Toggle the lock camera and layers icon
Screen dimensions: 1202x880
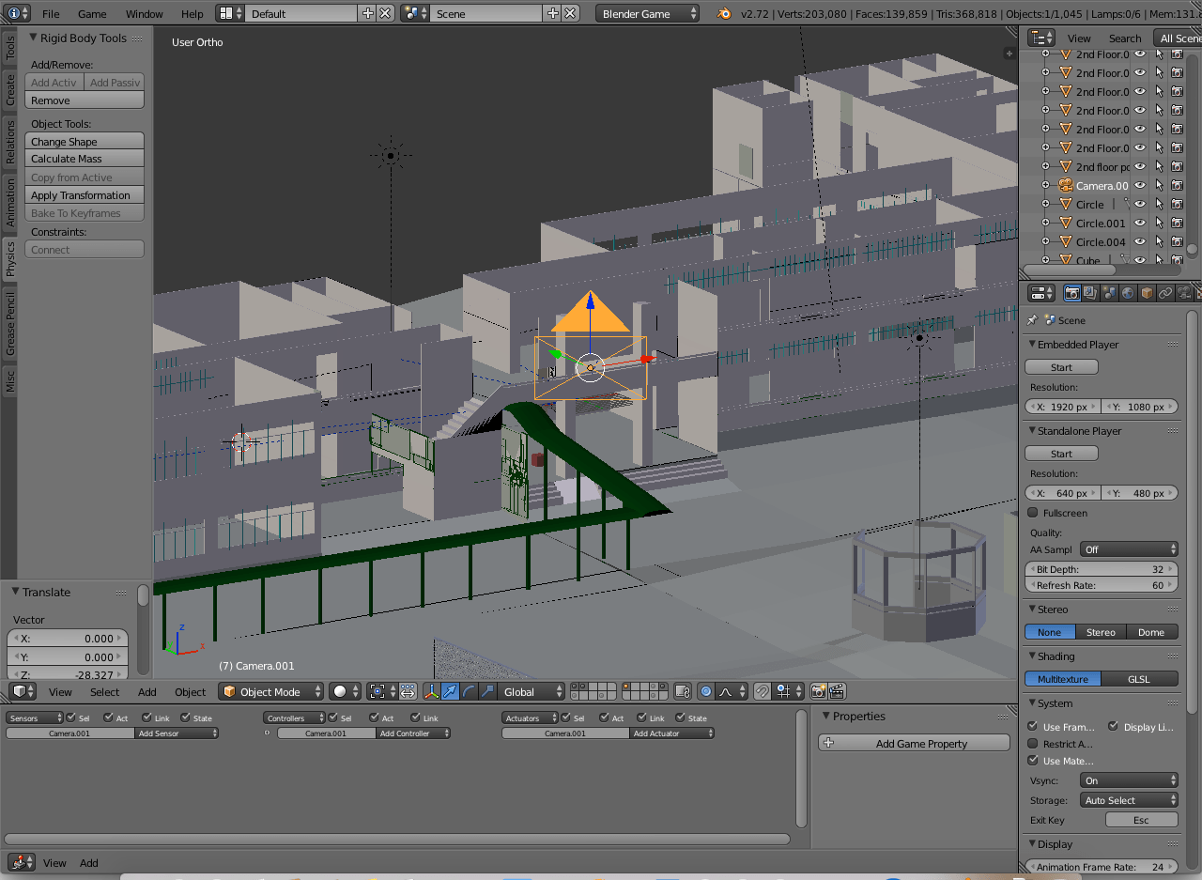(683, 691)
